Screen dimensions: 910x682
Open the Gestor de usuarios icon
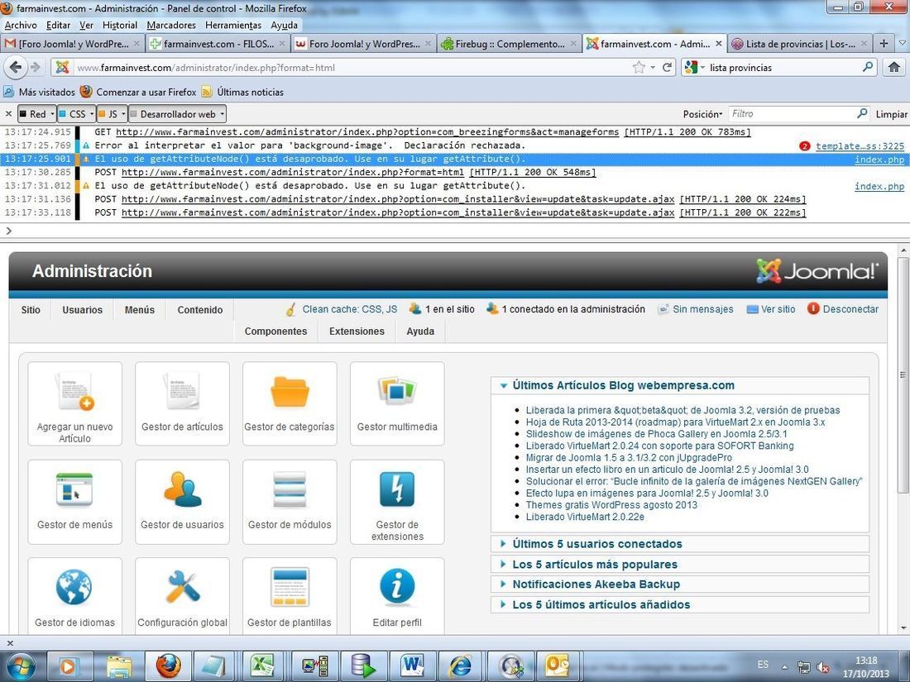[x=182, y=502]
